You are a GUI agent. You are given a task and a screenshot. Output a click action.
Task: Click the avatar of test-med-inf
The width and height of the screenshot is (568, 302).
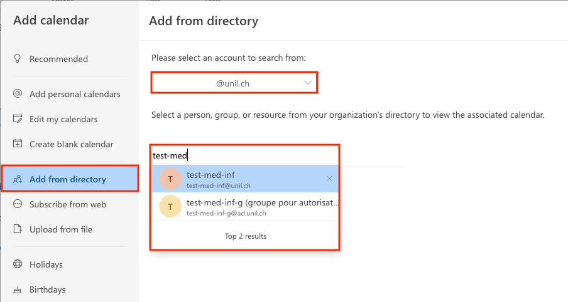tap(170, 179)
